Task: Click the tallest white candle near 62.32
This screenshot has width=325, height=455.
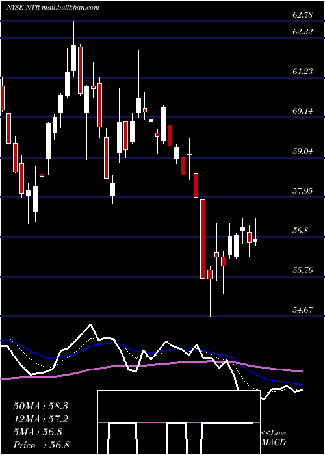Action: click(73, 58)
